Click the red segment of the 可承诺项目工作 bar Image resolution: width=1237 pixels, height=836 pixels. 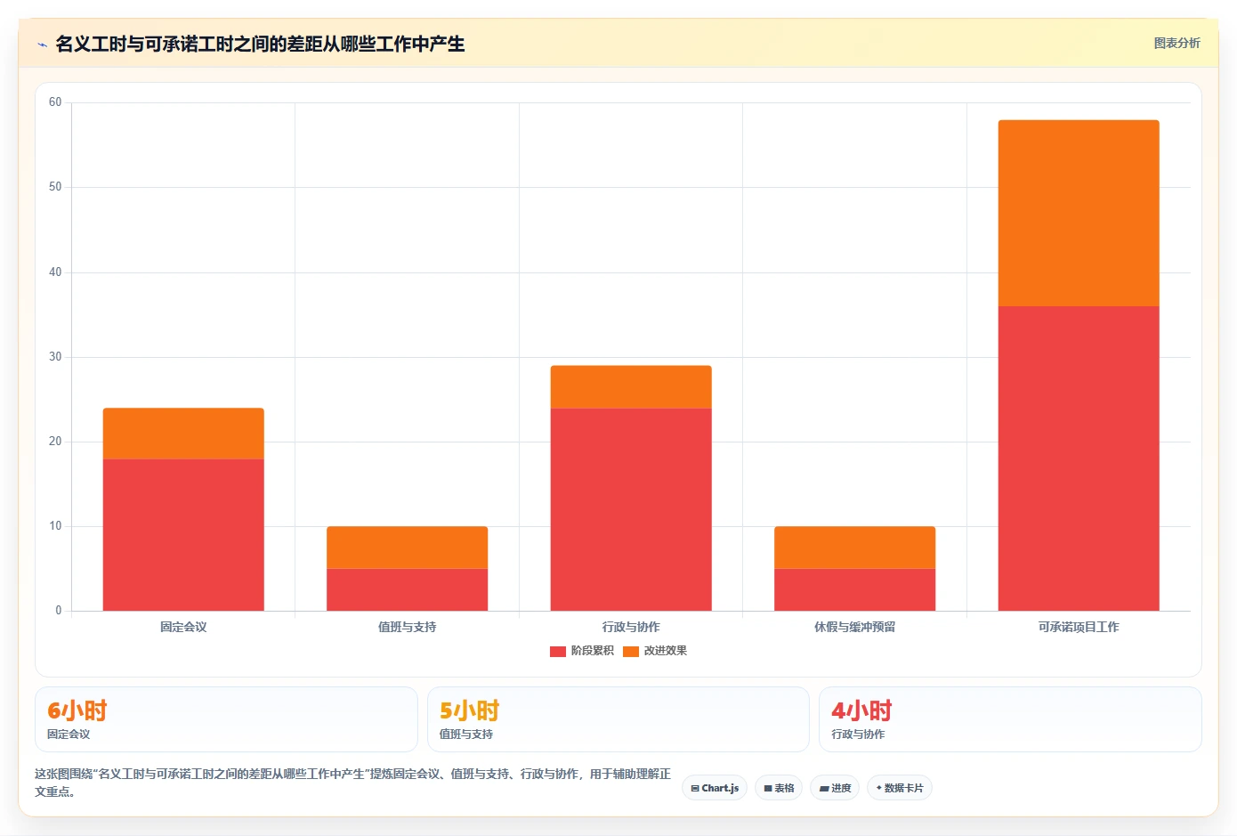point(1079,459)
